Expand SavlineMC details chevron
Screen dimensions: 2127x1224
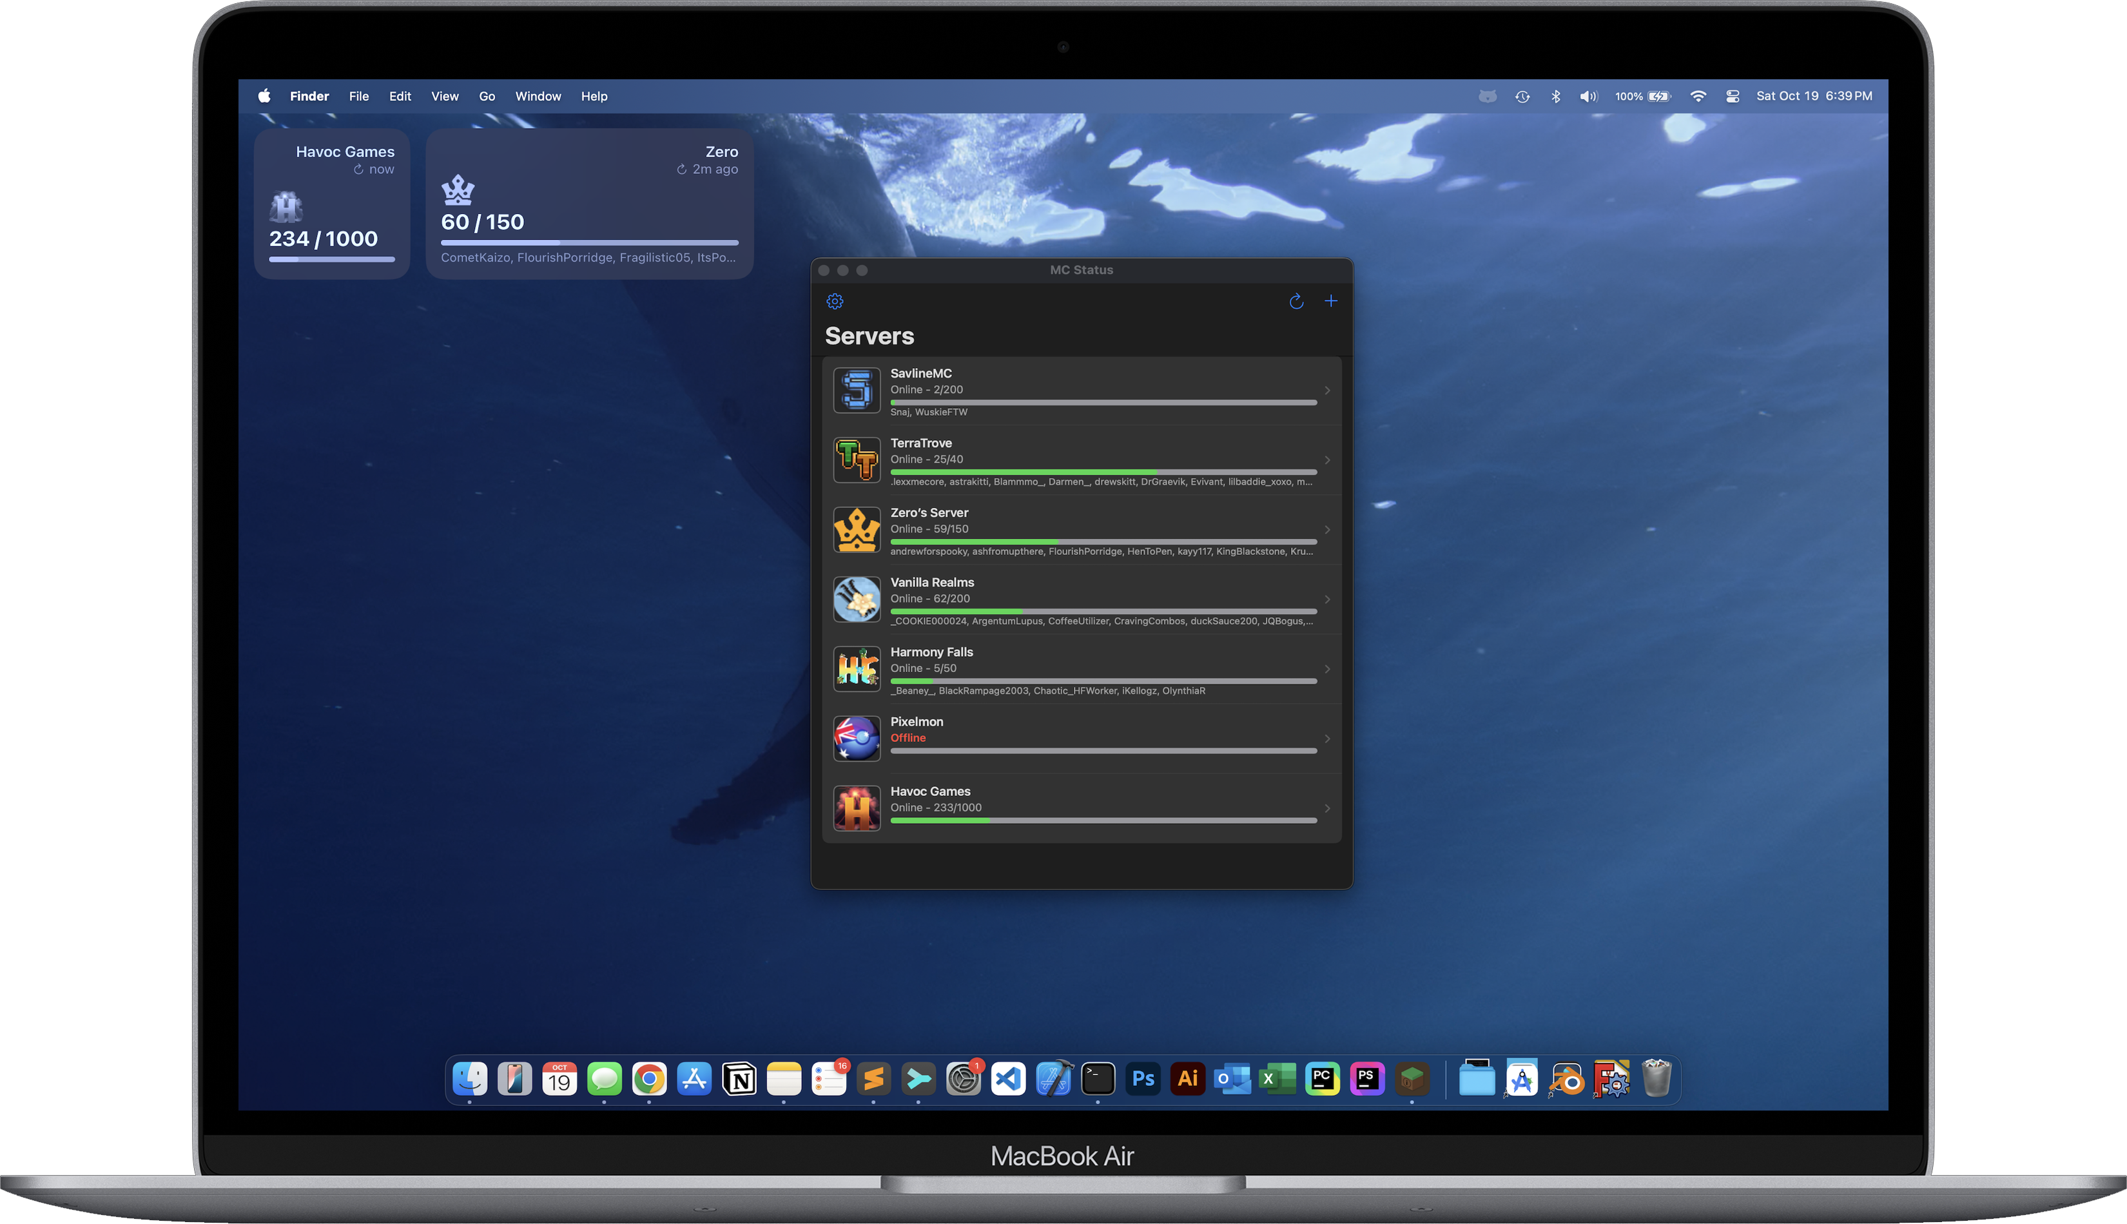coord(1327,390)
